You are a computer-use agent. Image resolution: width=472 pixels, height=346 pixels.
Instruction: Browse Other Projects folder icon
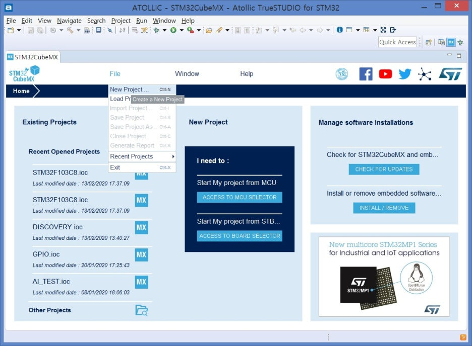(x=142, y=310)
